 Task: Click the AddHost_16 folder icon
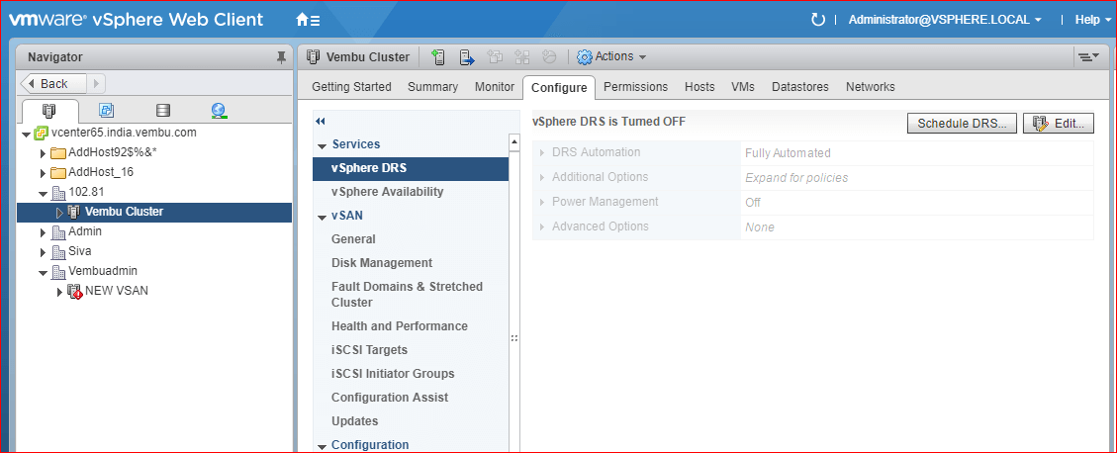pyautogui.click(x=57, y=172)
